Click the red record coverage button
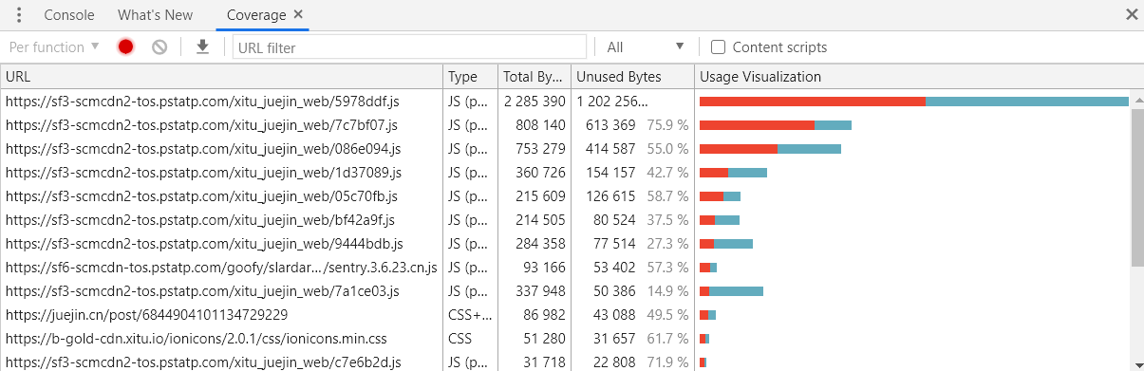This screenshot has width=1144, height=371. point(125,46)
